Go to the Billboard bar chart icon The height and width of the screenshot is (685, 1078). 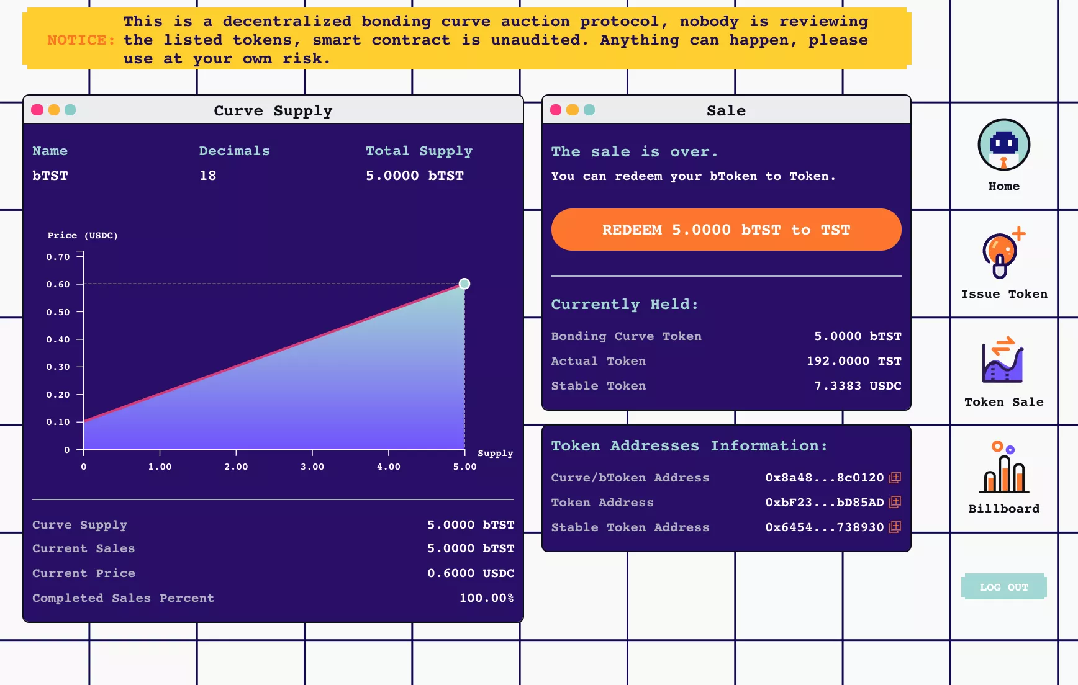point(1003,467)
